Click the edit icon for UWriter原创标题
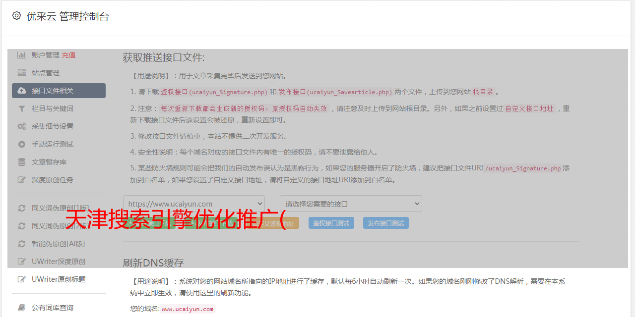 click(22, 279)
